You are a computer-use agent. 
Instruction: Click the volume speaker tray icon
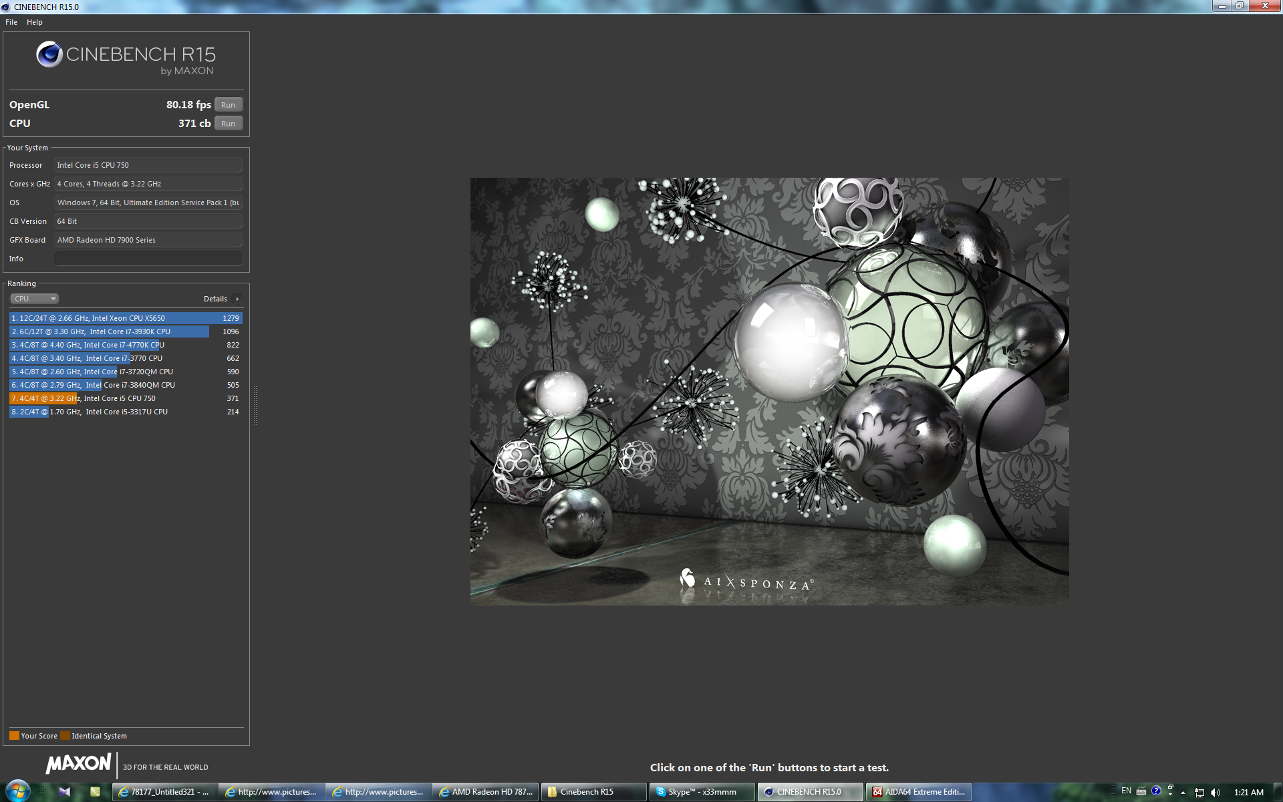point(1215,793)
